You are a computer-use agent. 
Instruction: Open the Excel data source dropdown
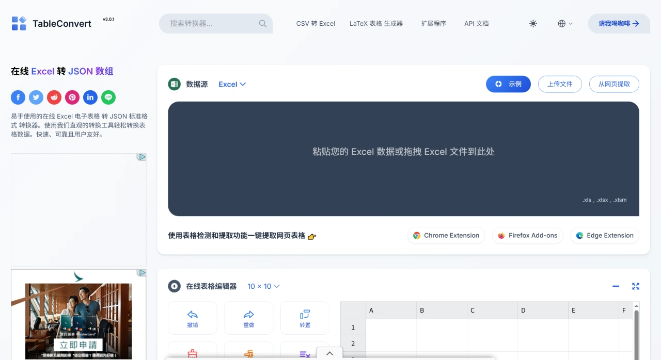pos(232,84)
